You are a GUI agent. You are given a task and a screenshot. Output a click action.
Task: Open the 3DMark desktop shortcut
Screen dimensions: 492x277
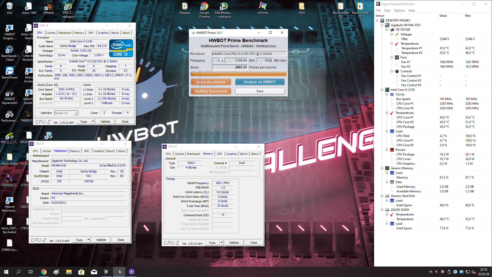tap(48, 8)
